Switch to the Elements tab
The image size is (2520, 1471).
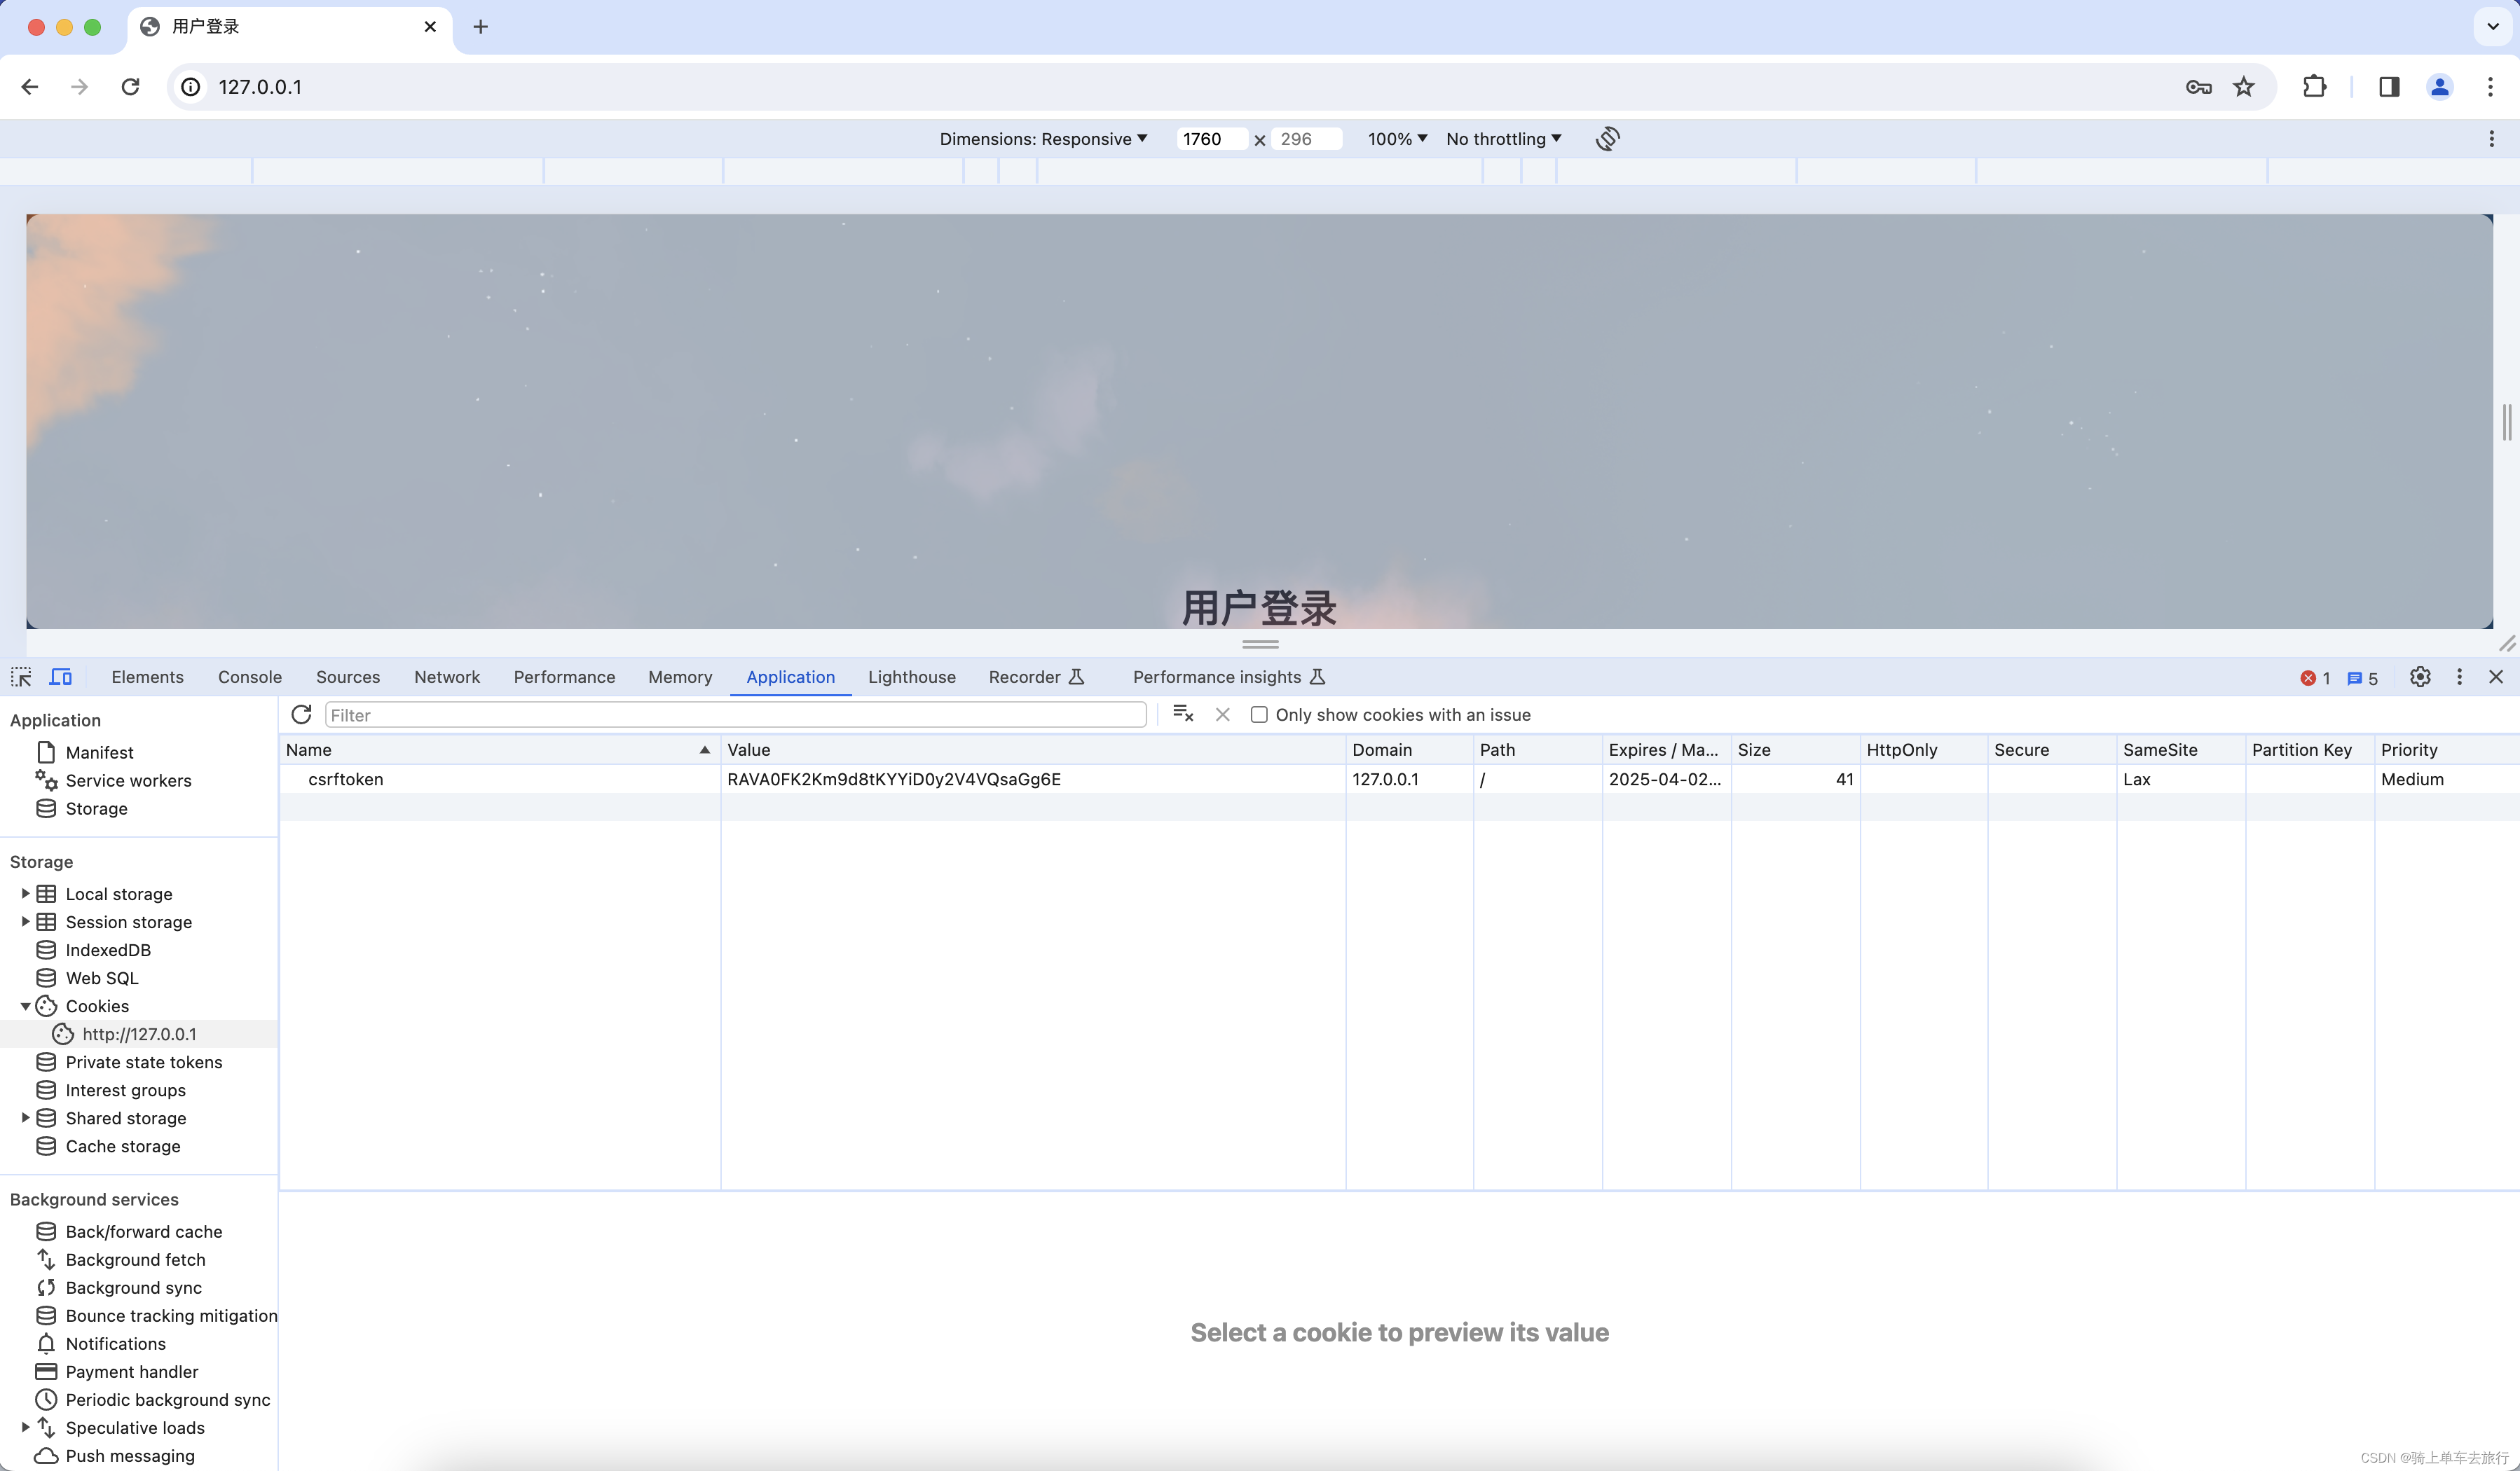(x=147, y=677)
